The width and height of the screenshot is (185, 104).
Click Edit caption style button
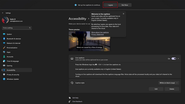tap(156, 89)
